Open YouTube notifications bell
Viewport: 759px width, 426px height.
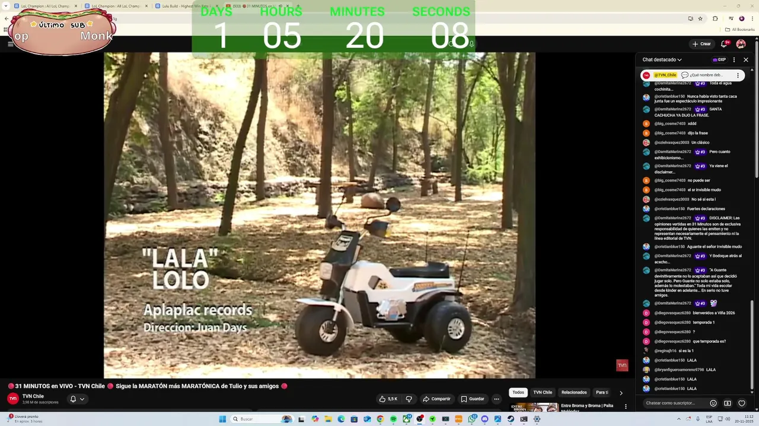[724, 44]
